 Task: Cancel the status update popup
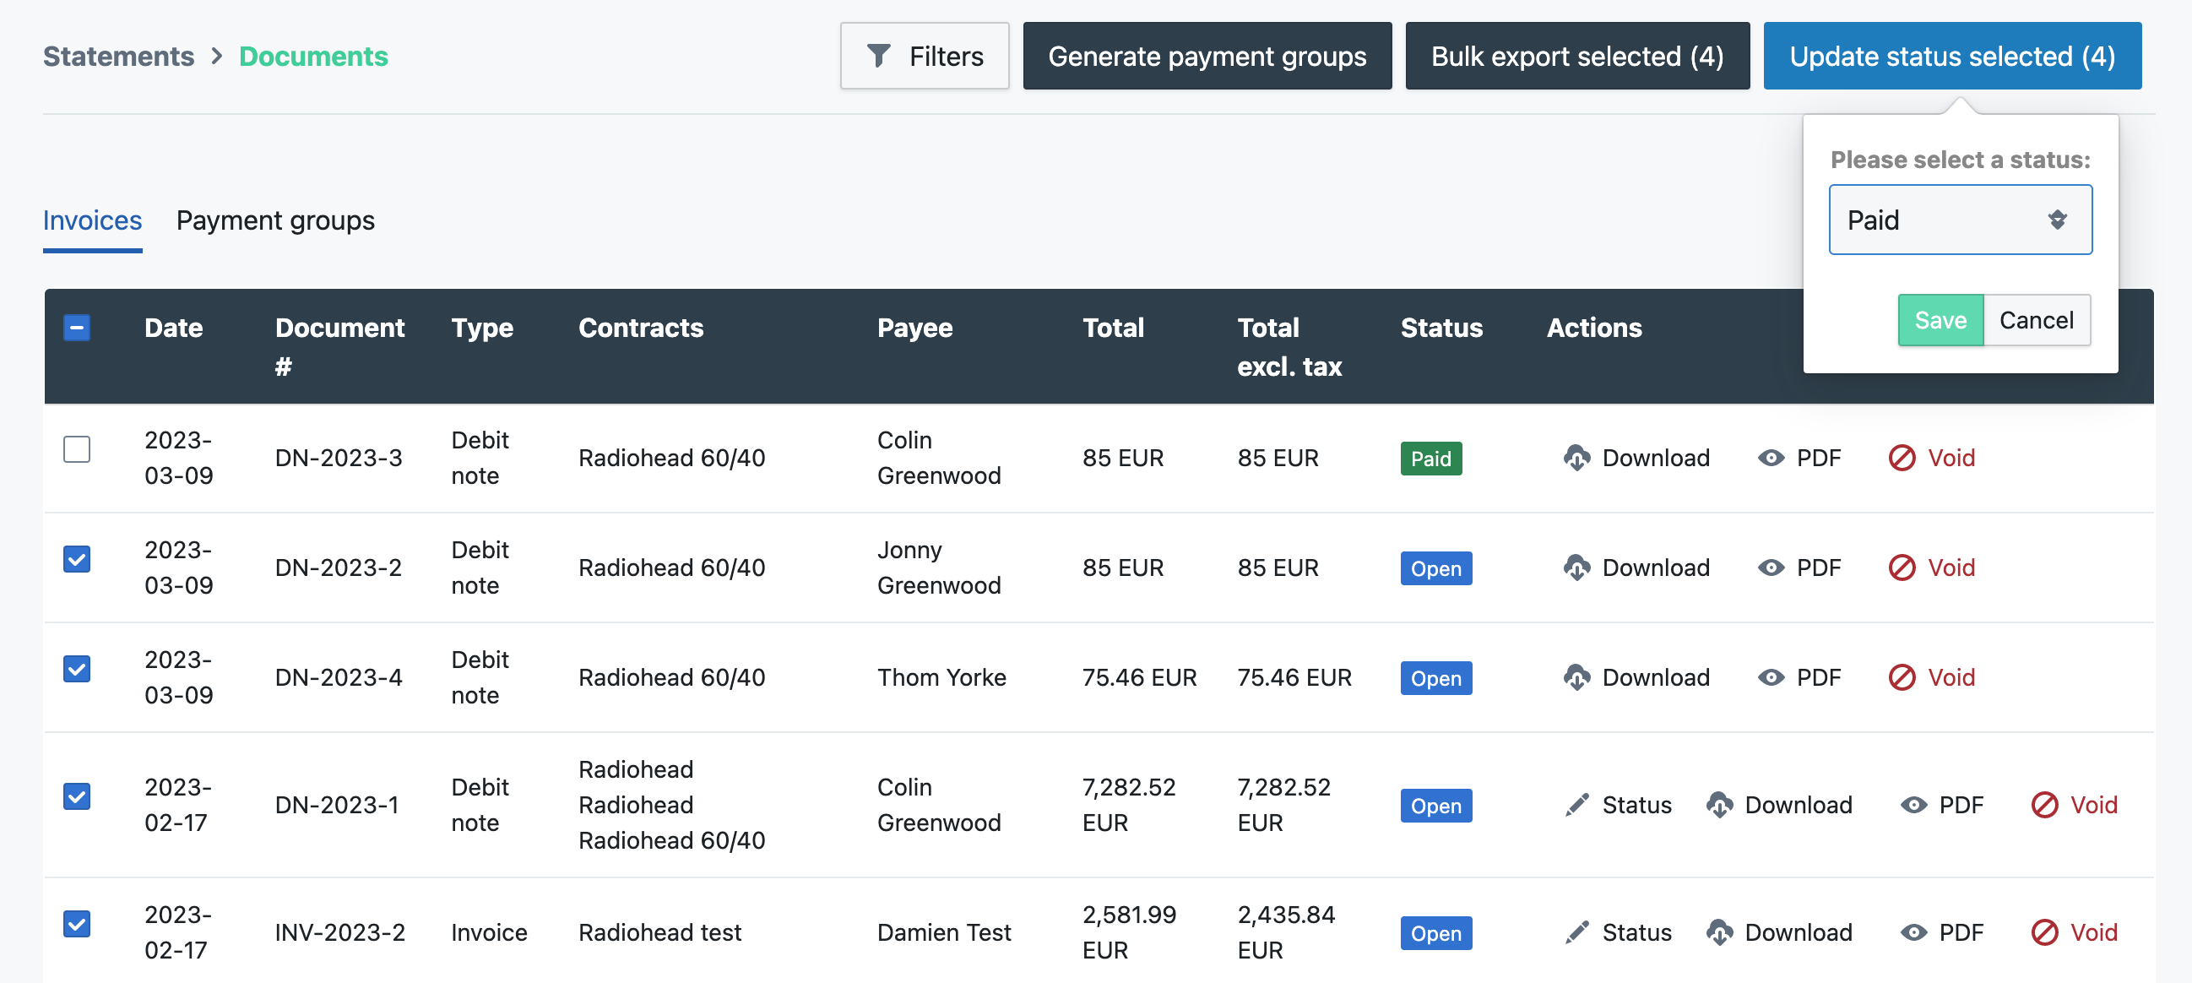pyautogui.click(x=2037, y=320)
